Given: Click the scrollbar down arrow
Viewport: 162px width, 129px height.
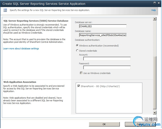Looking at the screenshot, I should pyautogui.click(x=155, y=113).
